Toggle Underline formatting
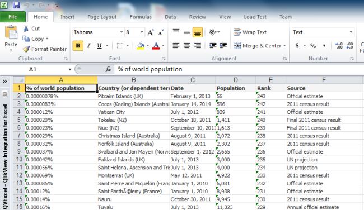This screenshot has height=210, width=364. click(99, 46)
